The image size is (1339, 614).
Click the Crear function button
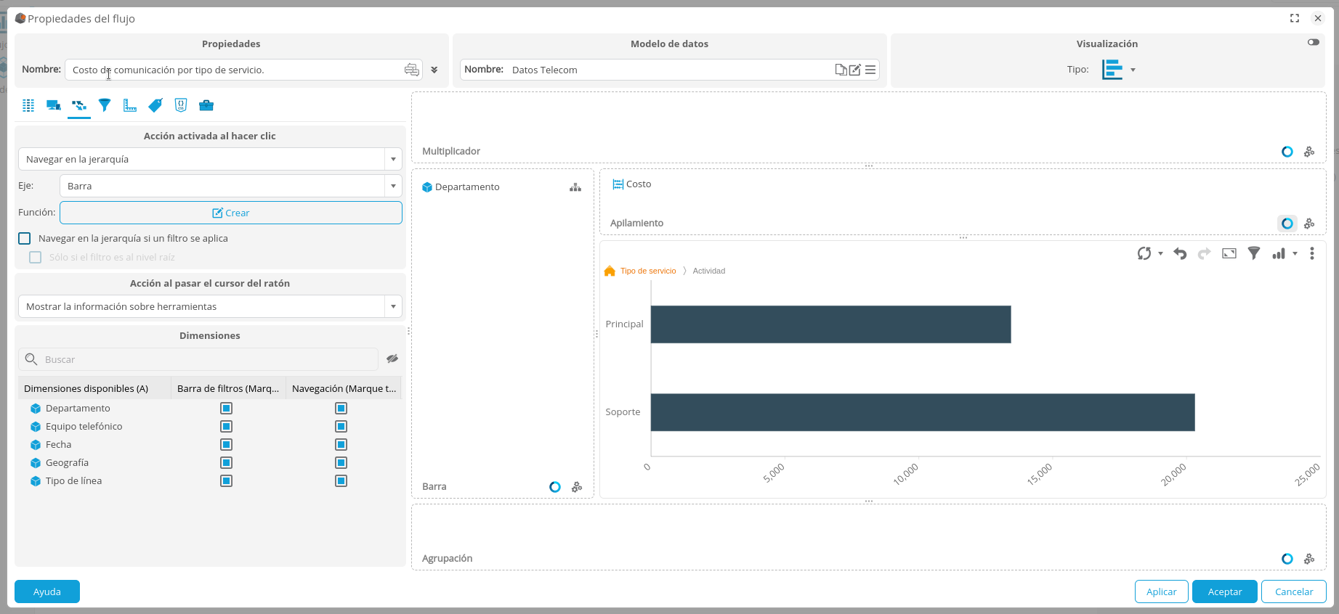coord(230,213)
